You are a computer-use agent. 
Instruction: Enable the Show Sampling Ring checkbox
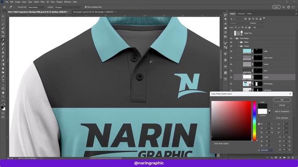(86, 7)
